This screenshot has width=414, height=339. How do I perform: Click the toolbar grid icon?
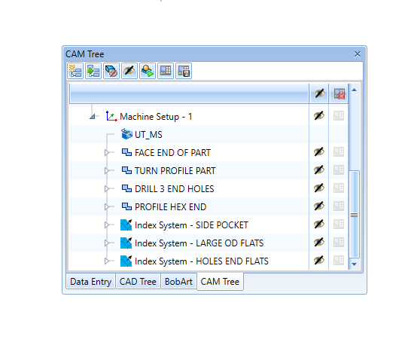[166, 71]
